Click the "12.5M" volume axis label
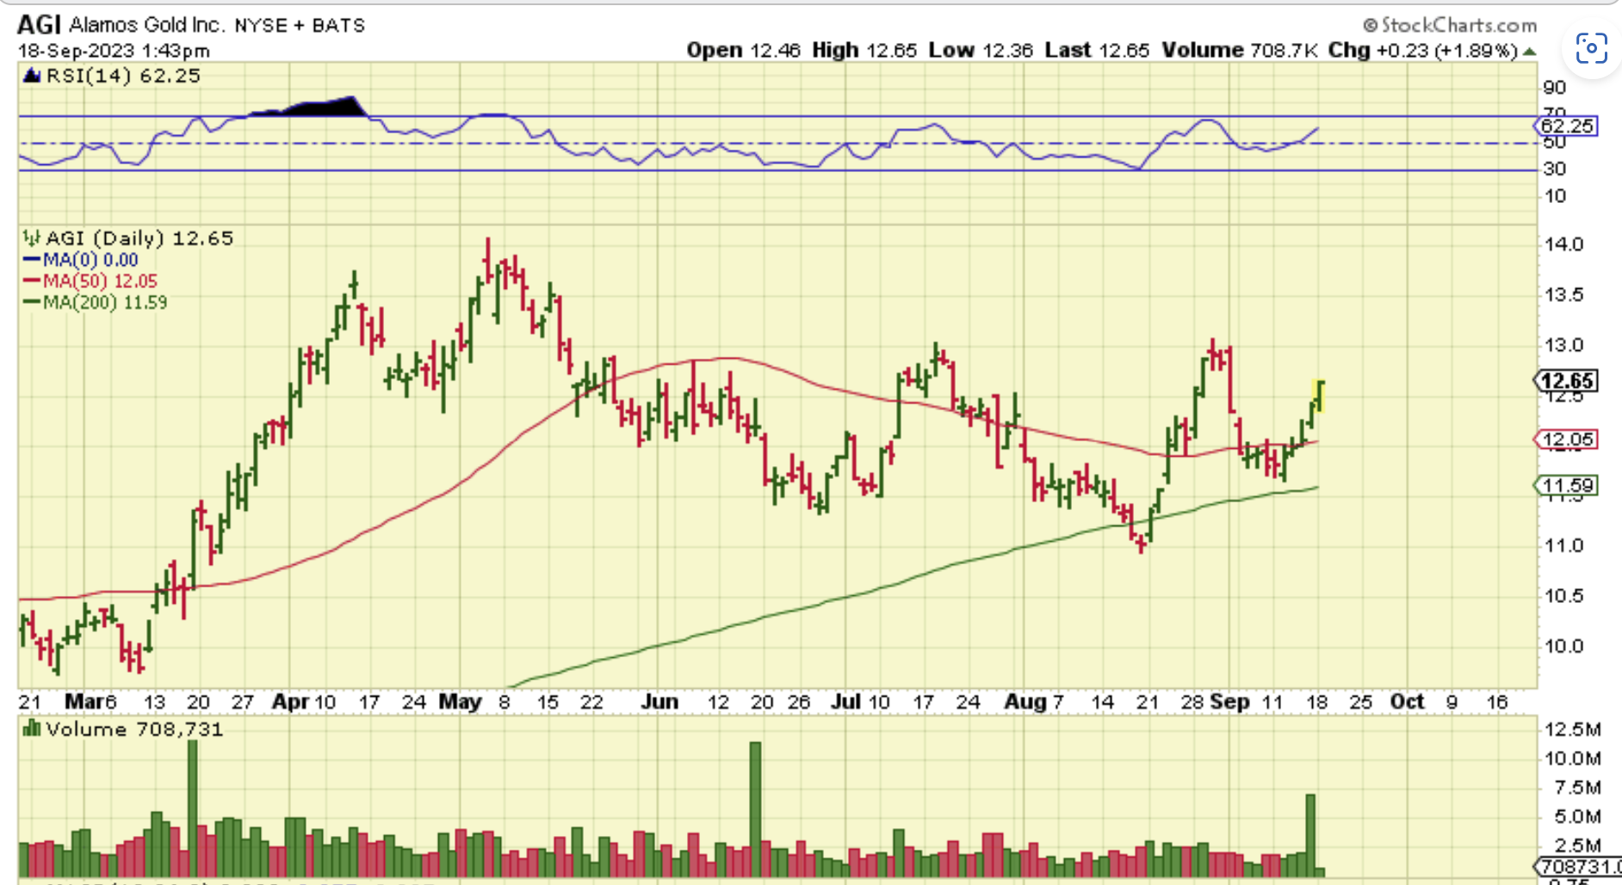The width and height of the screenshot is (1622, 885). [x=1573, y=729]
